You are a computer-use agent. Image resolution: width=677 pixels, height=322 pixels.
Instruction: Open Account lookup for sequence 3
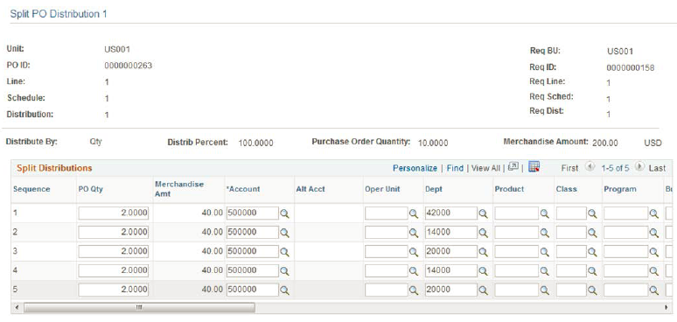pyautogui.click(x=284, y=252)
